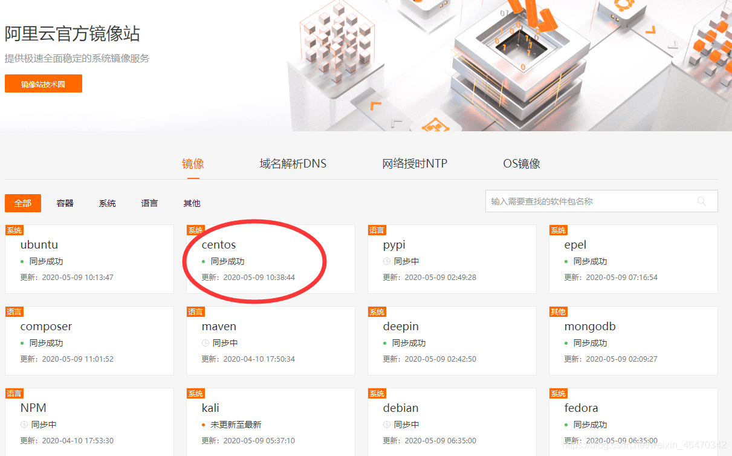Click the epel green status dot
This screenshot has height=456, width=732.
(x=566, y=262)
